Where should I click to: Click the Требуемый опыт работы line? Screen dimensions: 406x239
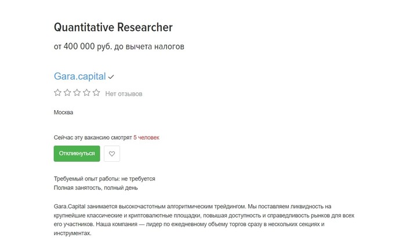point(104,179)
